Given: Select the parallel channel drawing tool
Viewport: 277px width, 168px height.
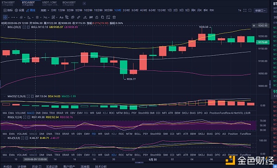Looking at the screenshot, I should (21, 17).
